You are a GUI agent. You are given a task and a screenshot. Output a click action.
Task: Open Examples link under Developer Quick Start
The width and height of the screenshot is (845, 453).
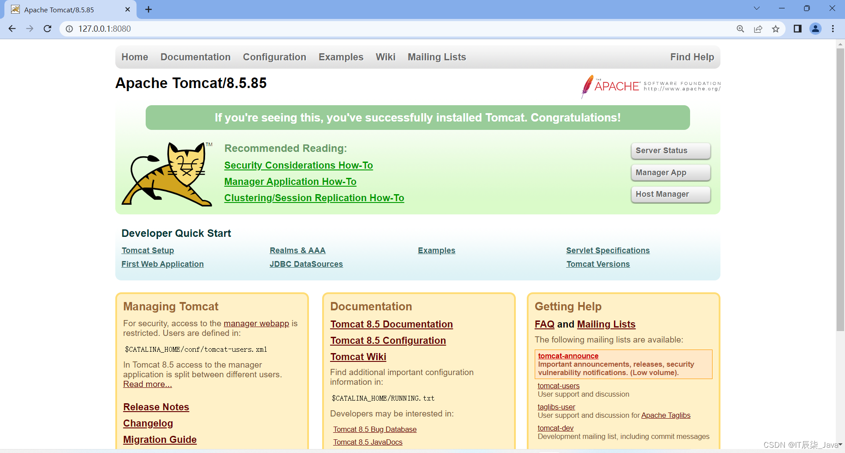437,250
